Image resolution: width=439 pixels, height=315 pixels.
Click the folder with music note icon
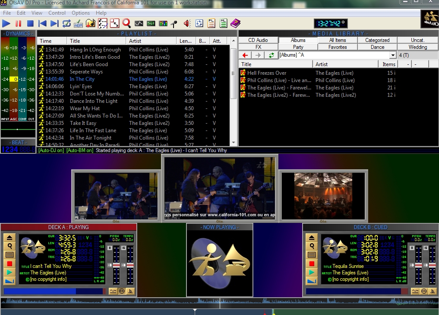tap(90, 23)
